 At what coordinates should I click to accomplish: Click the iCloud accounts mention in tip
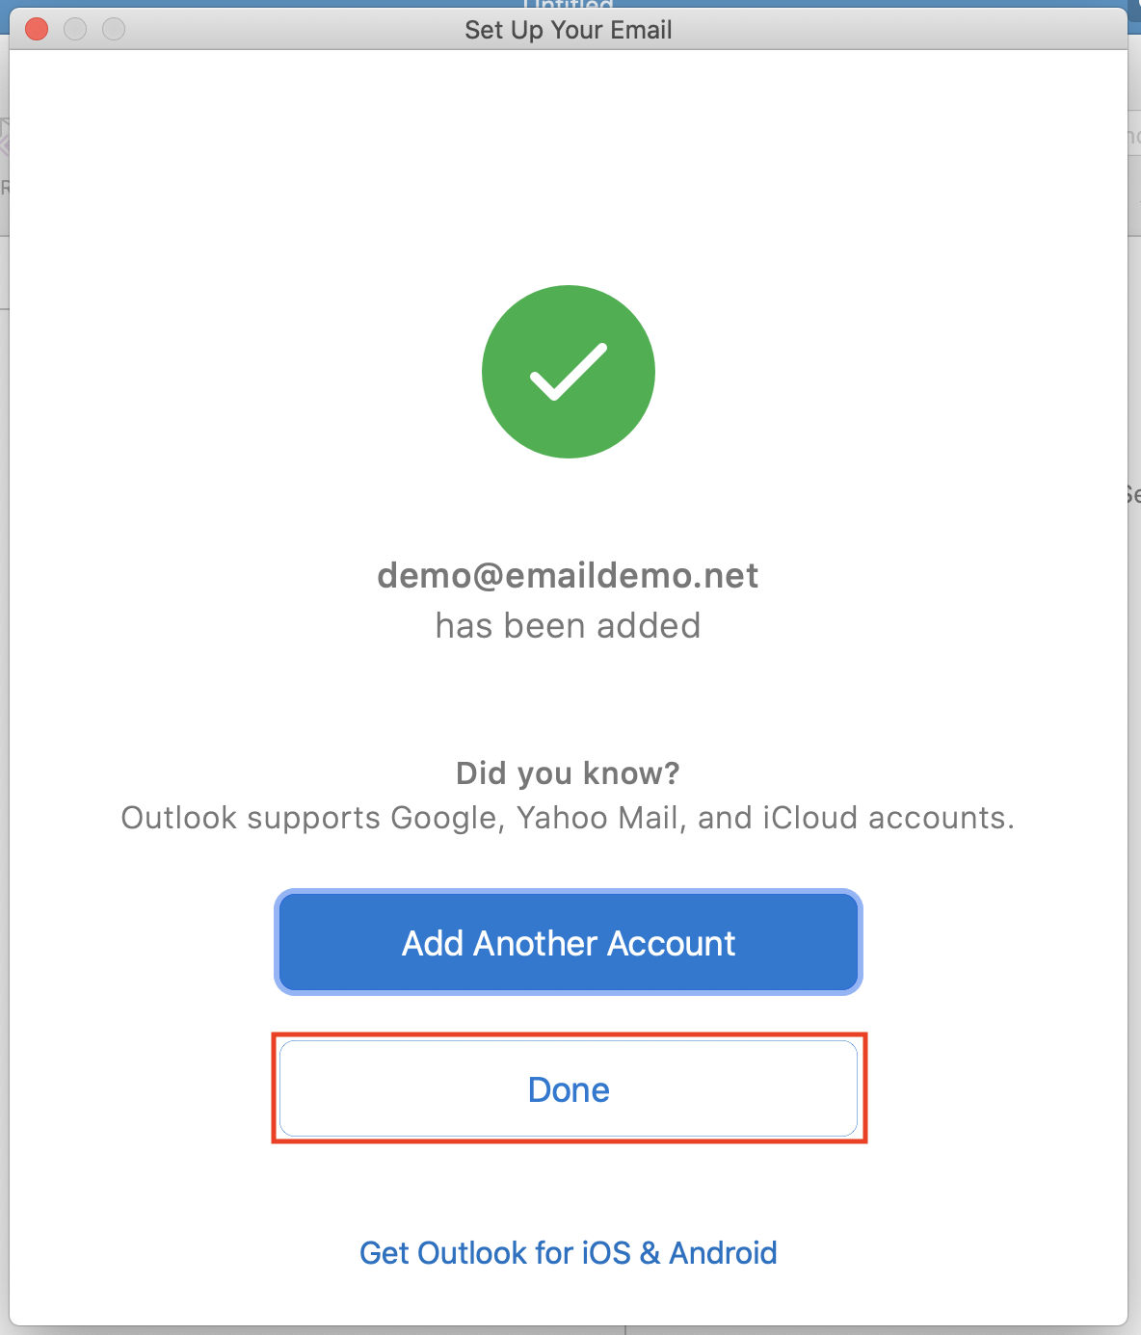(x=885, y=817)
